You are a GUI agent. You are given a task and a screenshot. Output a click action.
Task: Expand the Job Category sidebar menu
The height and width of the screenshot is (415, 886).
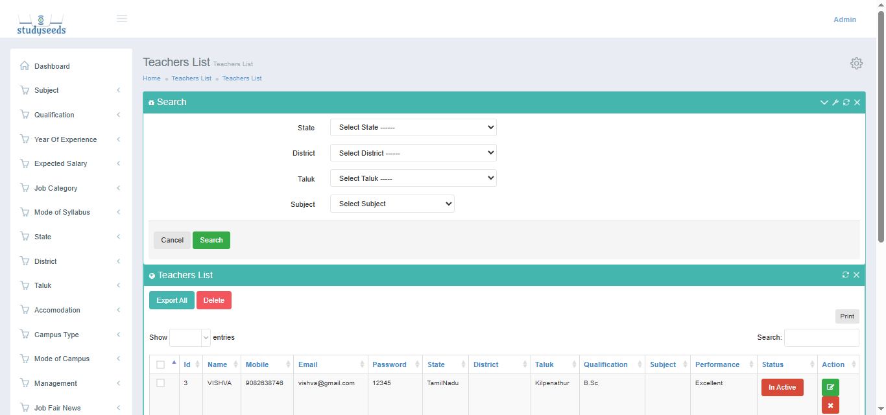pyautogui.click(x=56, y=188)
